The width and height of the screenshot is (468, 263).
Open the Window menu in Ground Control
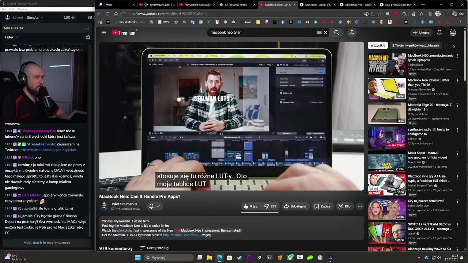pos(22,9)
